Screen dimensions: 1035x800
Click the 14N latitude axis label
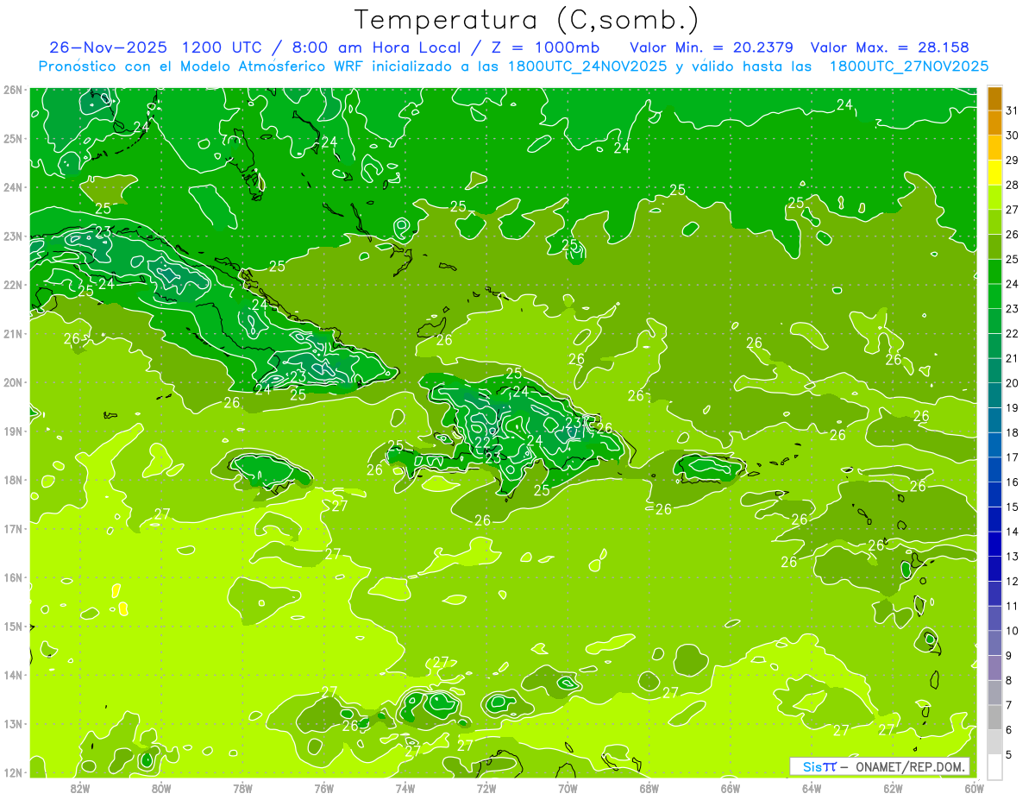(x=13, y=675)
